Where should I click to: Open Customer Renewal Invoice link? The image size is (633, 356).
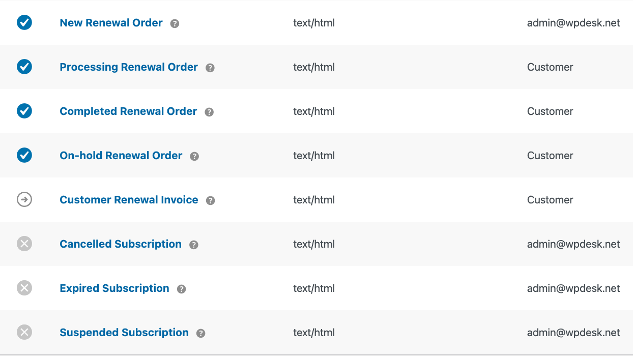pos(129,200)
